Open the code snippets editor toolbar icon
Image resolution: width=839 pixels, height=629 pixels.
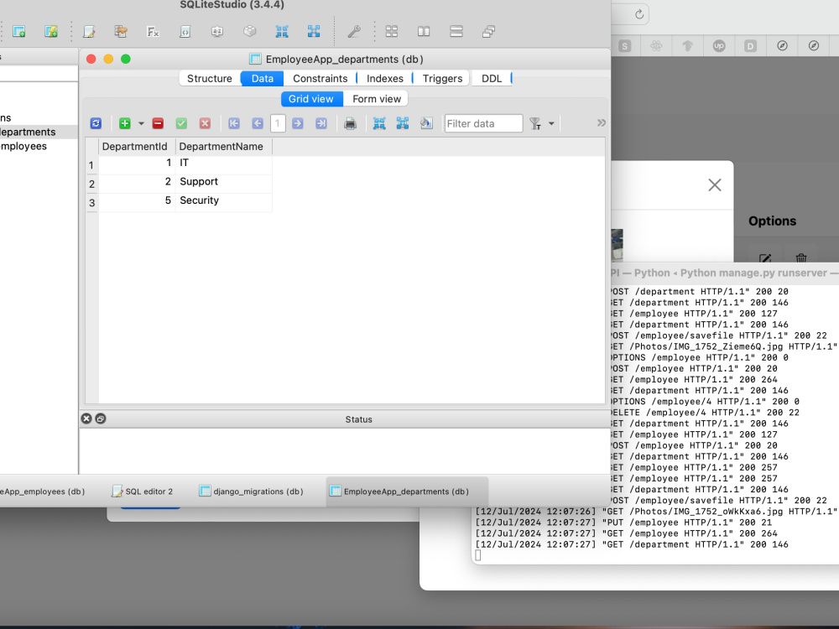pyautogui.click(x=185, y=32)
